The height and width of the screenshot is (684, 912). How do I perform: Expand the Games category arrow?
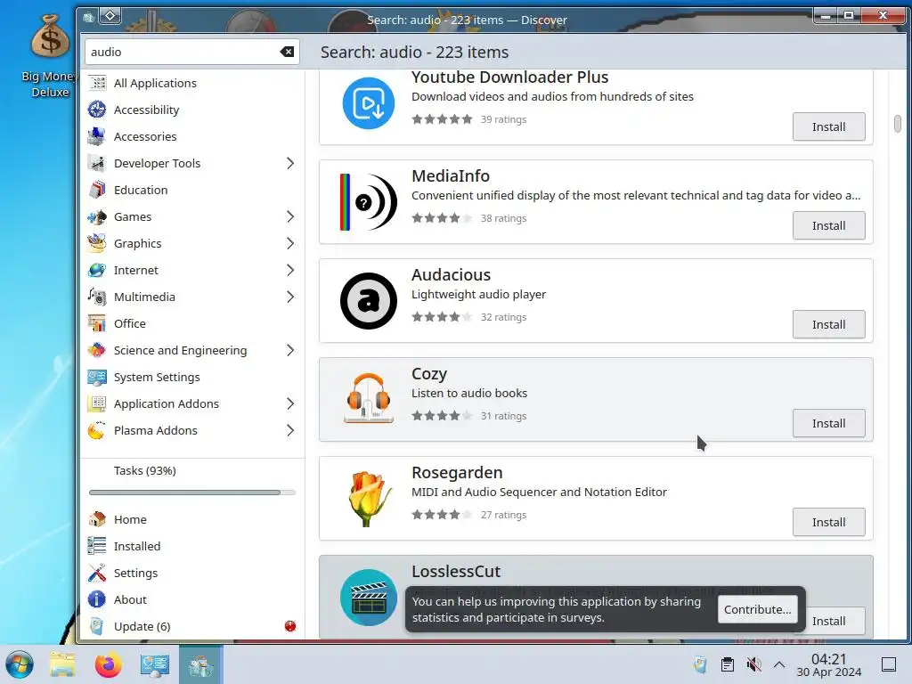point(290,217)
